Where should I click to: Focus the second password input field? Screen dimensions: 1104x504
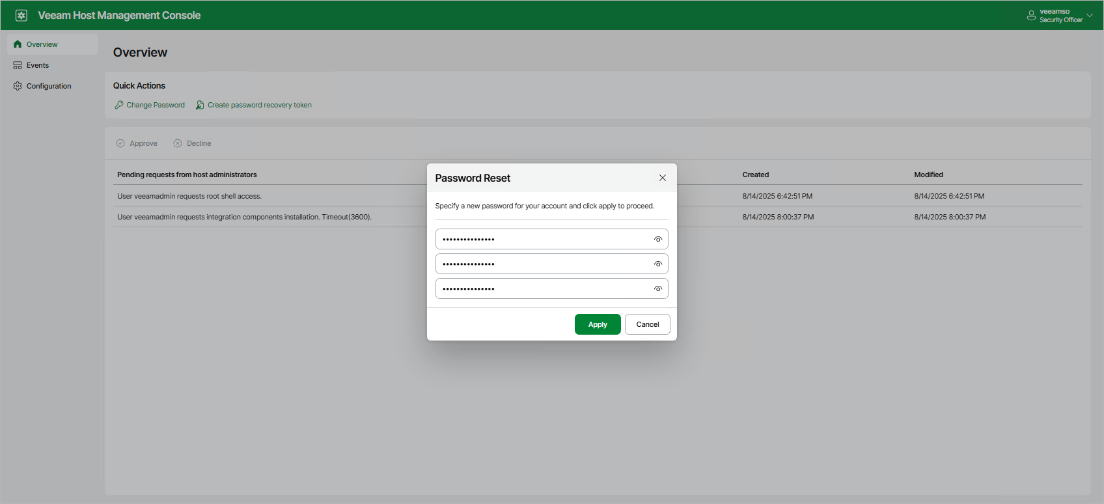[552, 264]
